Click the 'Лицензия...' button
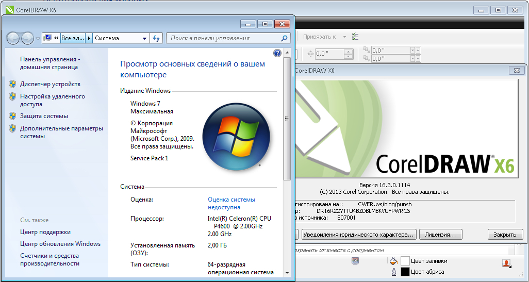 [441, 235]
